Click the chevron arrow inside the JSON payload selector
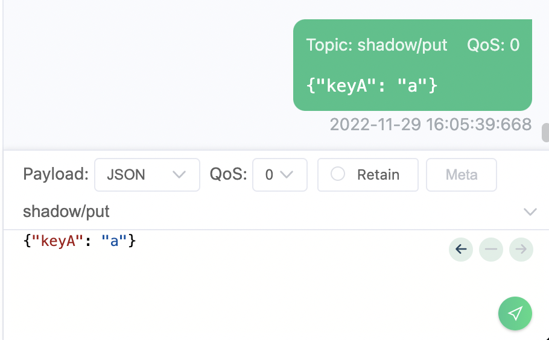 click(x=179, y=175)
